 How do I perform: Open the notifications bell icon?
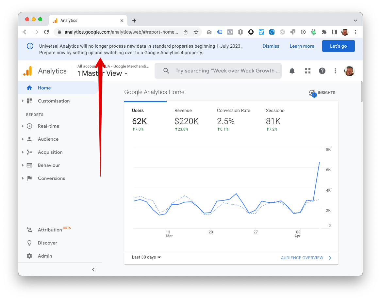click(292, 71)
